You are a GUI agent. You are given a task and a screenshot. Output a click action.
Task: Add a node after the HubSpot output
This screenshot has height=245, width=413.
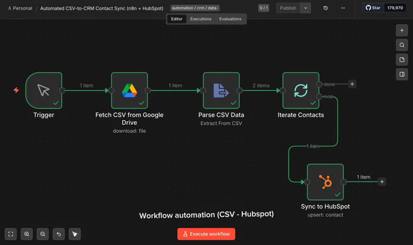click(x=382, y=182)
